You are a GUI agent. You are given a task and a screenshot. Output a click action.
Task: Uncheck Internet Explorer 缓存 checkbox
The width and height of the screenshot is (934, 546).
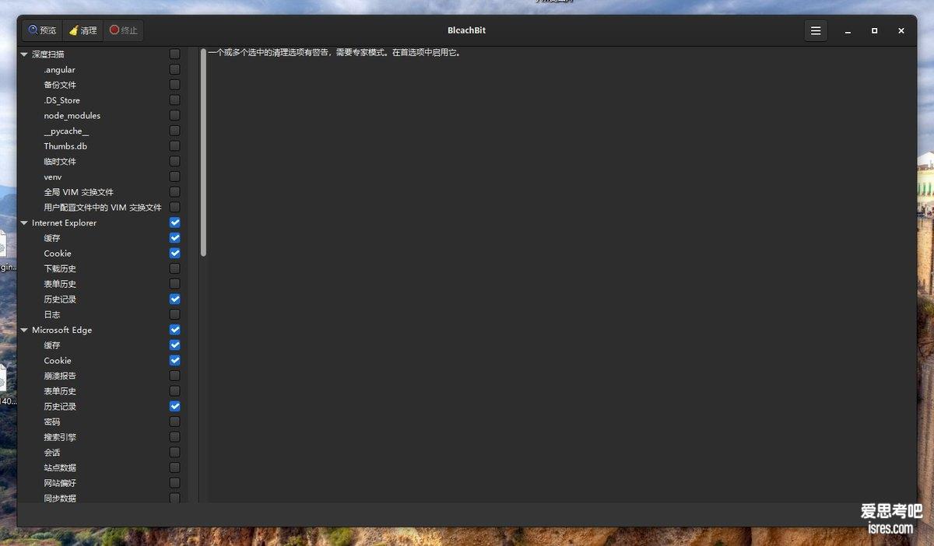[x=174, y=238]
